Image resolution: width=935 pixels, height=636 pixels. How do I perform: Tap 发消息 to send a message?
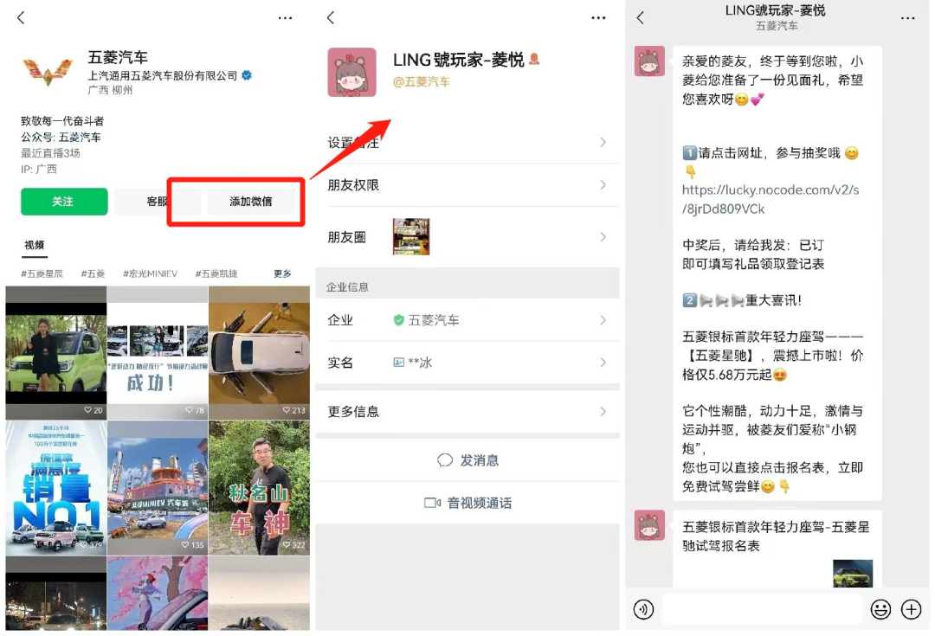467,460
